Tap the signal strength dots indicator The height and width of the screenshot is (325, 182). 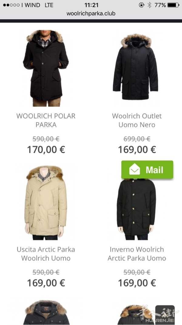click(x=11, y=5)
